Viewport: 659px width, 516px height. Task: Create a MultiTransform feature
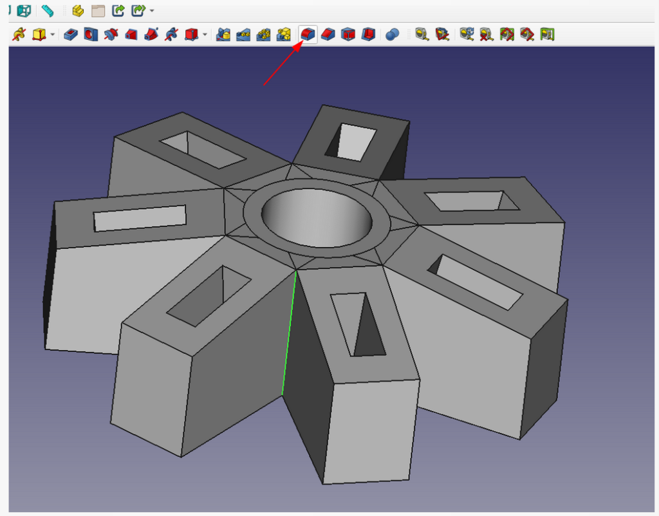tap(283, 35)
